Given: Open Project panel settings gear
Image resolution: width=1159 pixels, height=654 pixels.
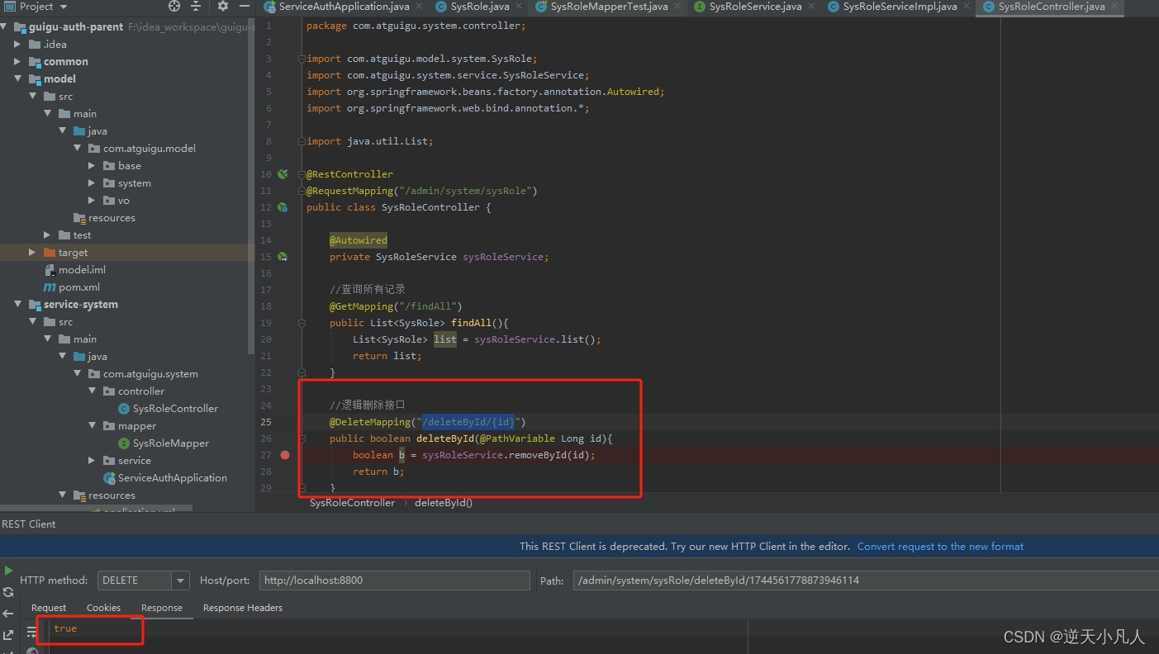Looking at the screenshot, I should point(223,7).
